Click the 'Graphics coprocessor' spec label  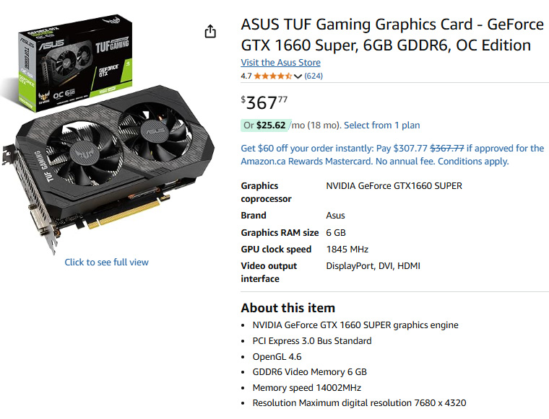click(x=266, y=193)
